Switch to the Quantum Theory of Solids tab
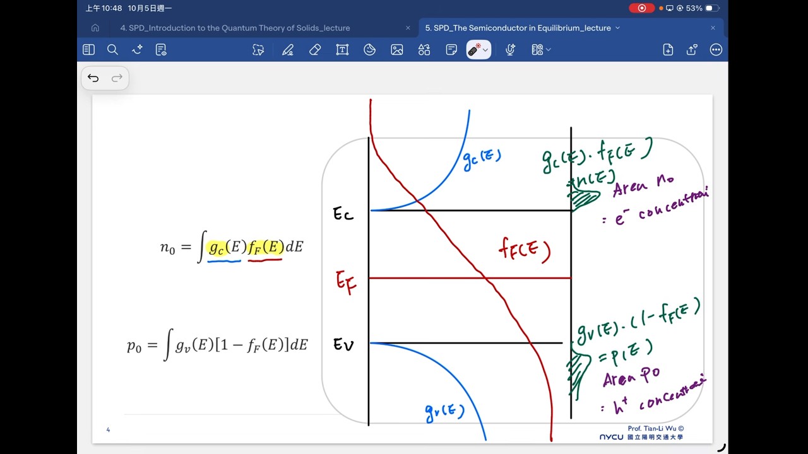 click(x=235, y=28)
